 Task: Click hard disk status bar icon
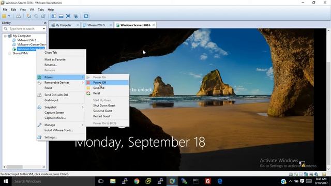pos(291,174)
